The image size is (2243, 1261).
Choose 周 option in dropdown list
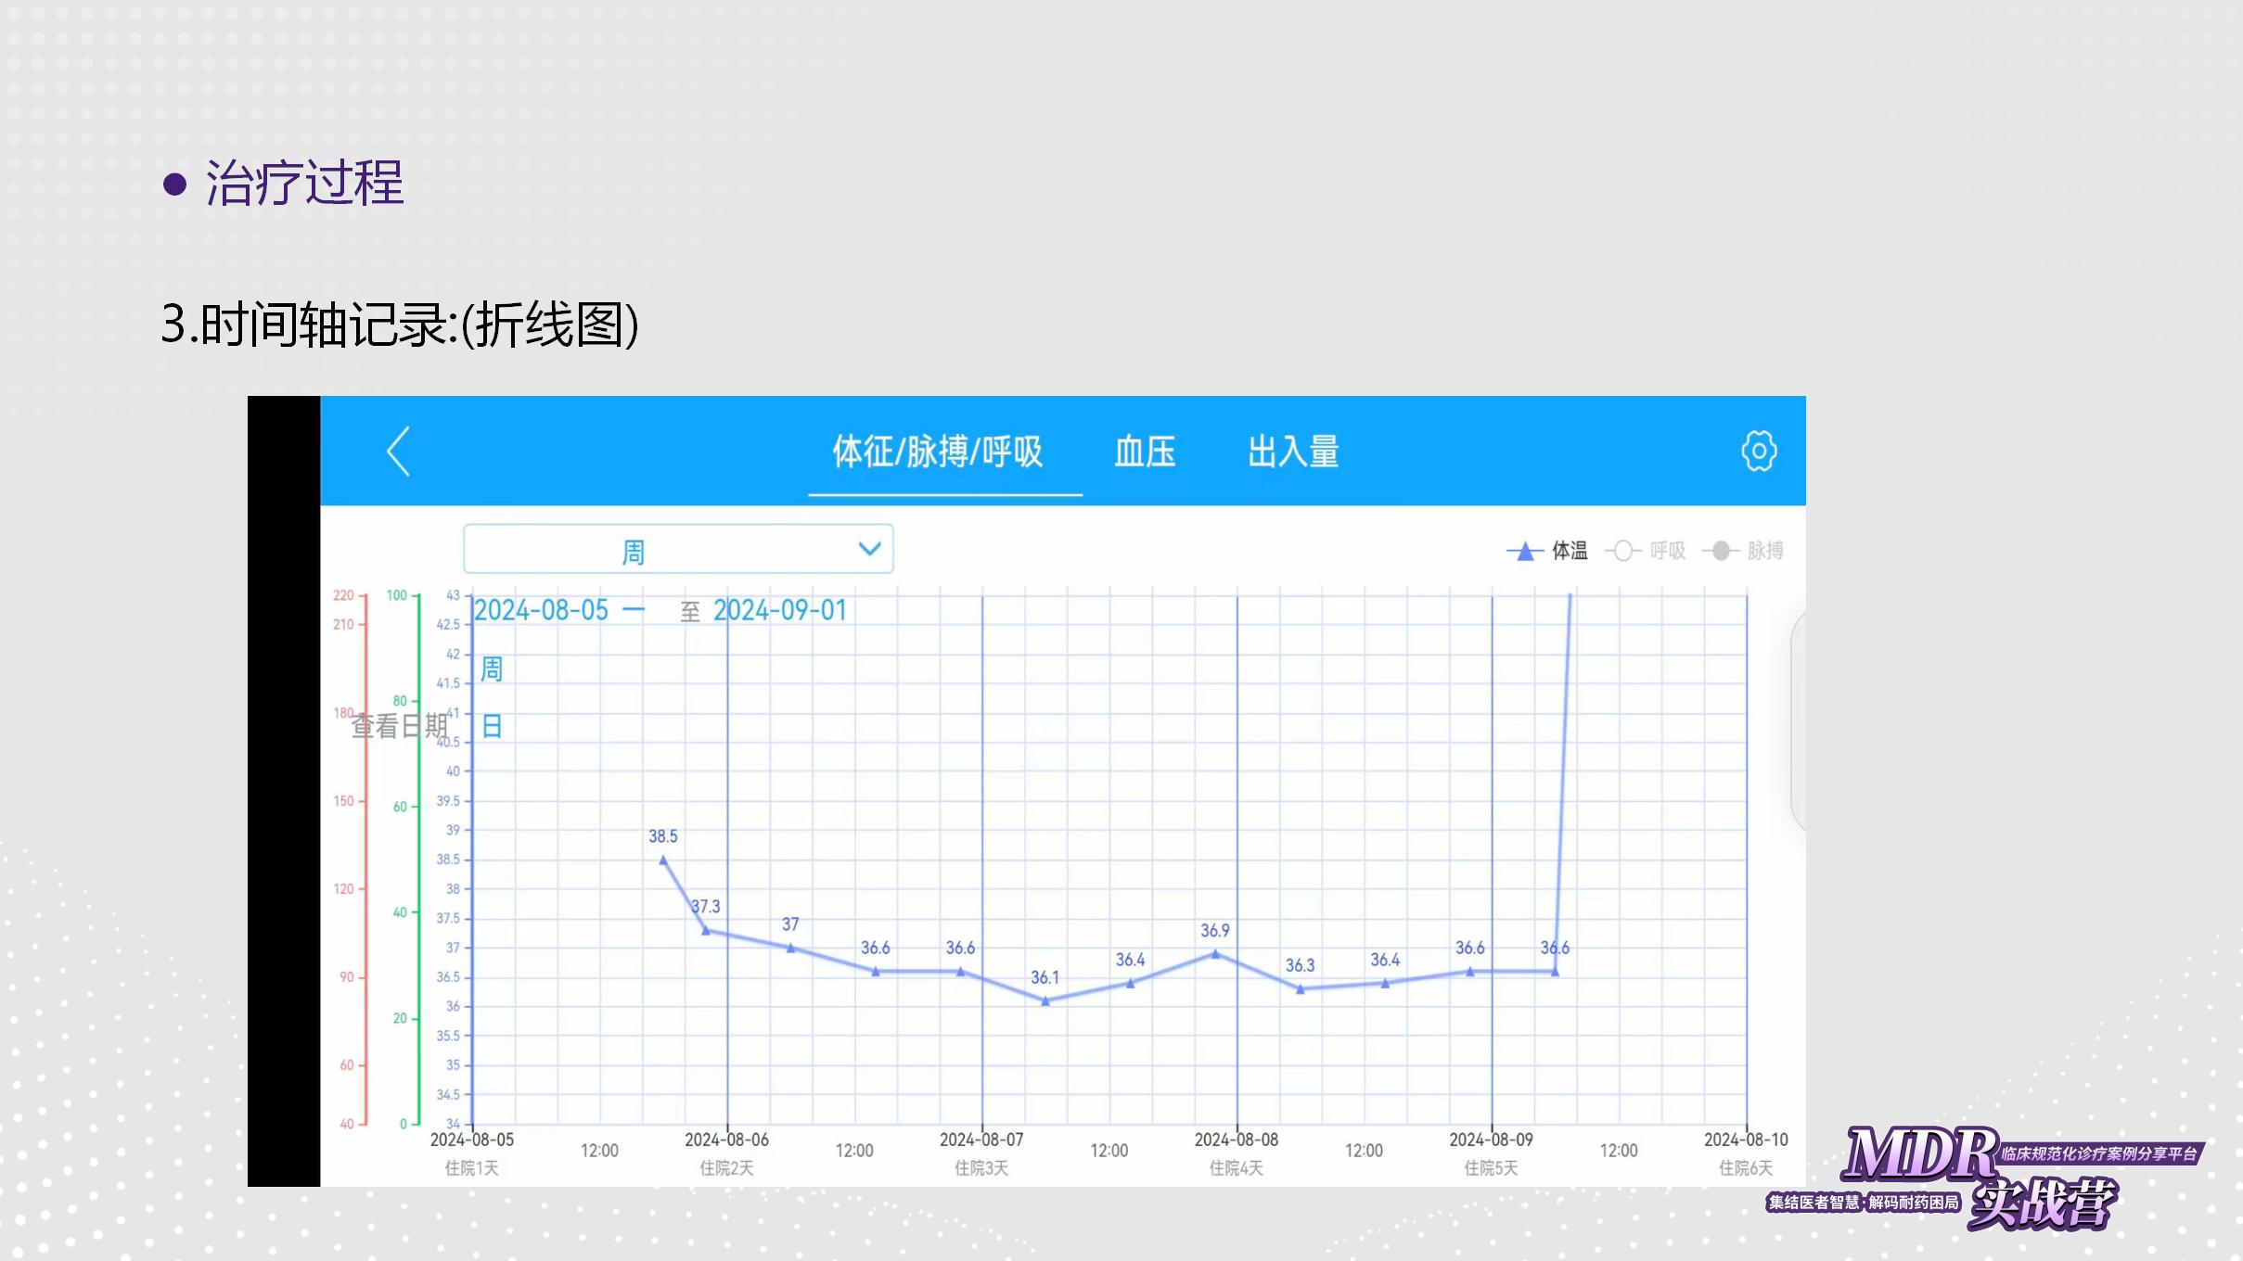[x=492, y=669]
